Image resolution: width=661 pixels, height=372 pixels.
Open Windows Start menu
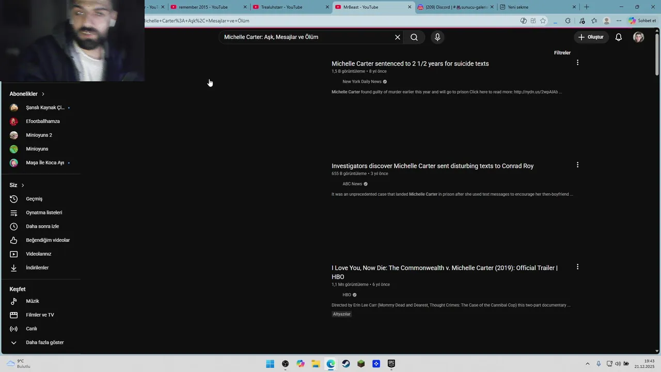point(270,364)
